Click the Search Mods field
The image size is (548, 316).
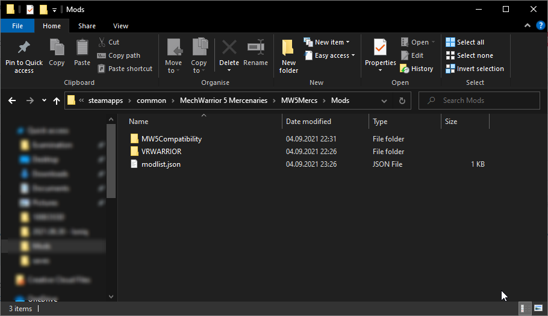click(x=479, y=101)
